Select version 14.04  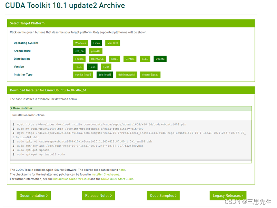106,67
